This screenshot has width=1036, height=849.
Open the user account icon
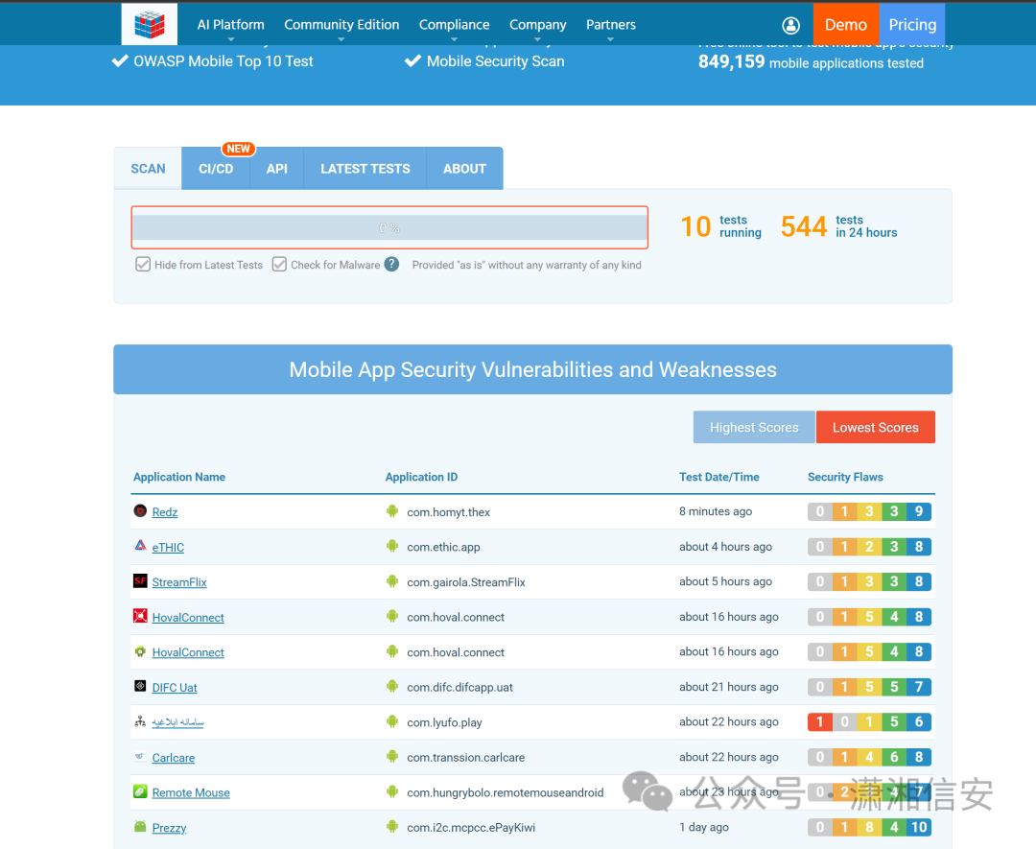coord(790,25)
